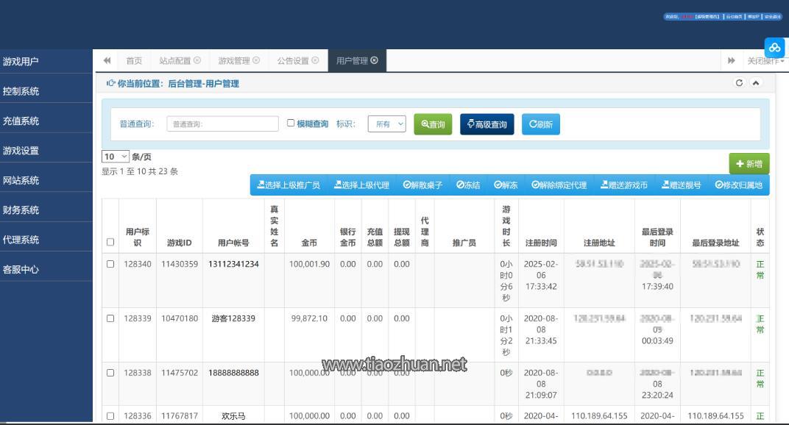Image resolution: width=789 pixels, height=425 pixels.
Task: Click the blue cloud floating icon
Action: 774,48
